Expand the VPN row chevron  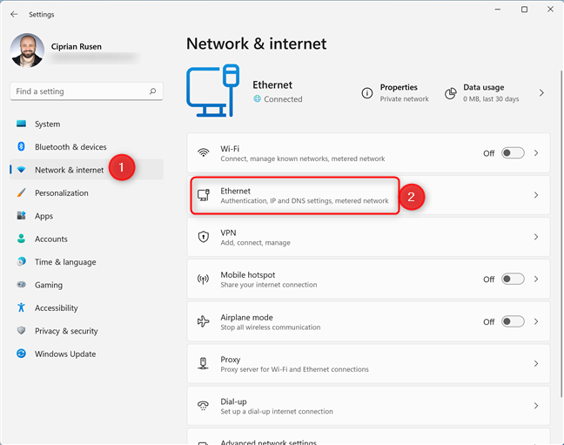click(536, 237)
